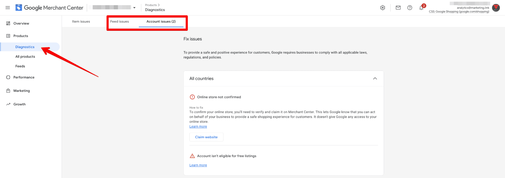Image resolution: width=505 pixels, height=178 pixels.
Task: Open the mail envelope icon
Action: [x=398, y=8]
